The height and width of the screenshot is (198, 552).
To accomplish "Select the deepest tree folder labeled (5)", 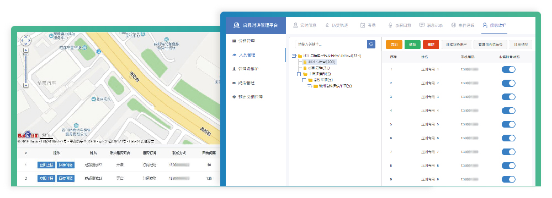I will click(332, 86).
